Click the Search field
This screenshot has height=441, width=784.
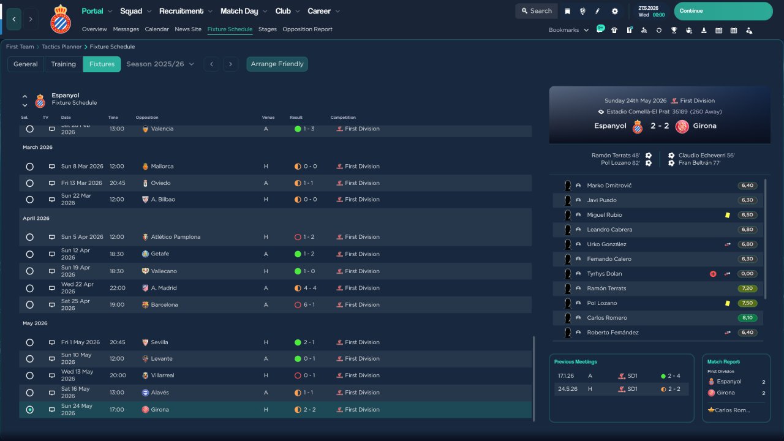537,11
